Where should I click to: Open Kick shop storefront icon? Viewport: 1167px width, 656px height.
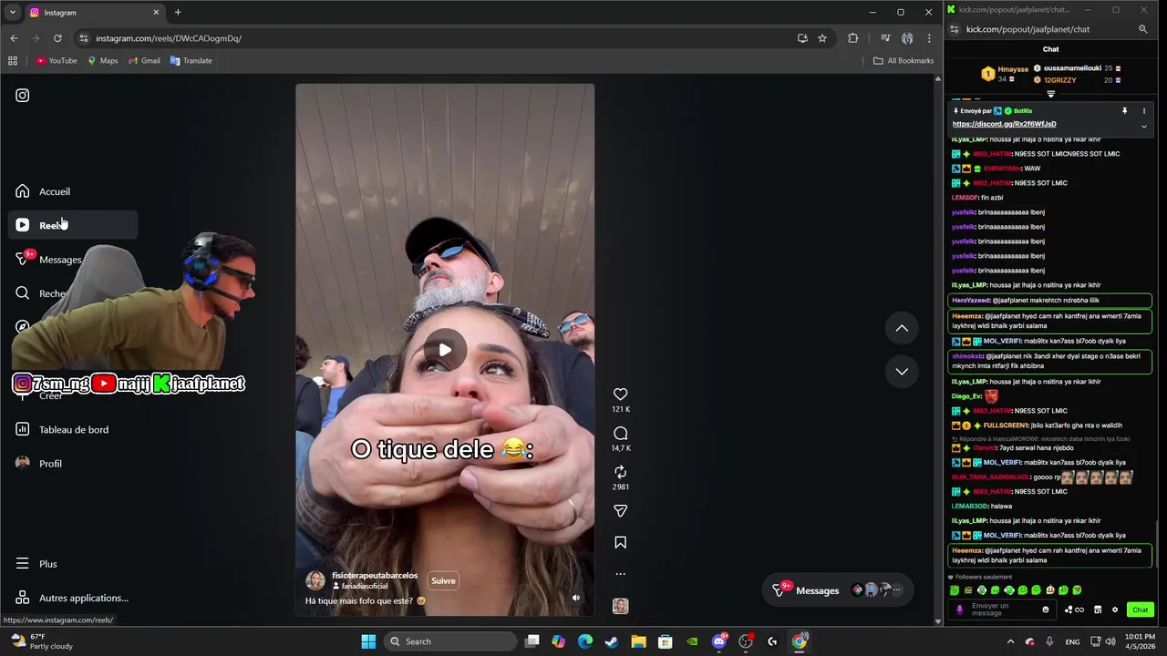pos(1098,610)
